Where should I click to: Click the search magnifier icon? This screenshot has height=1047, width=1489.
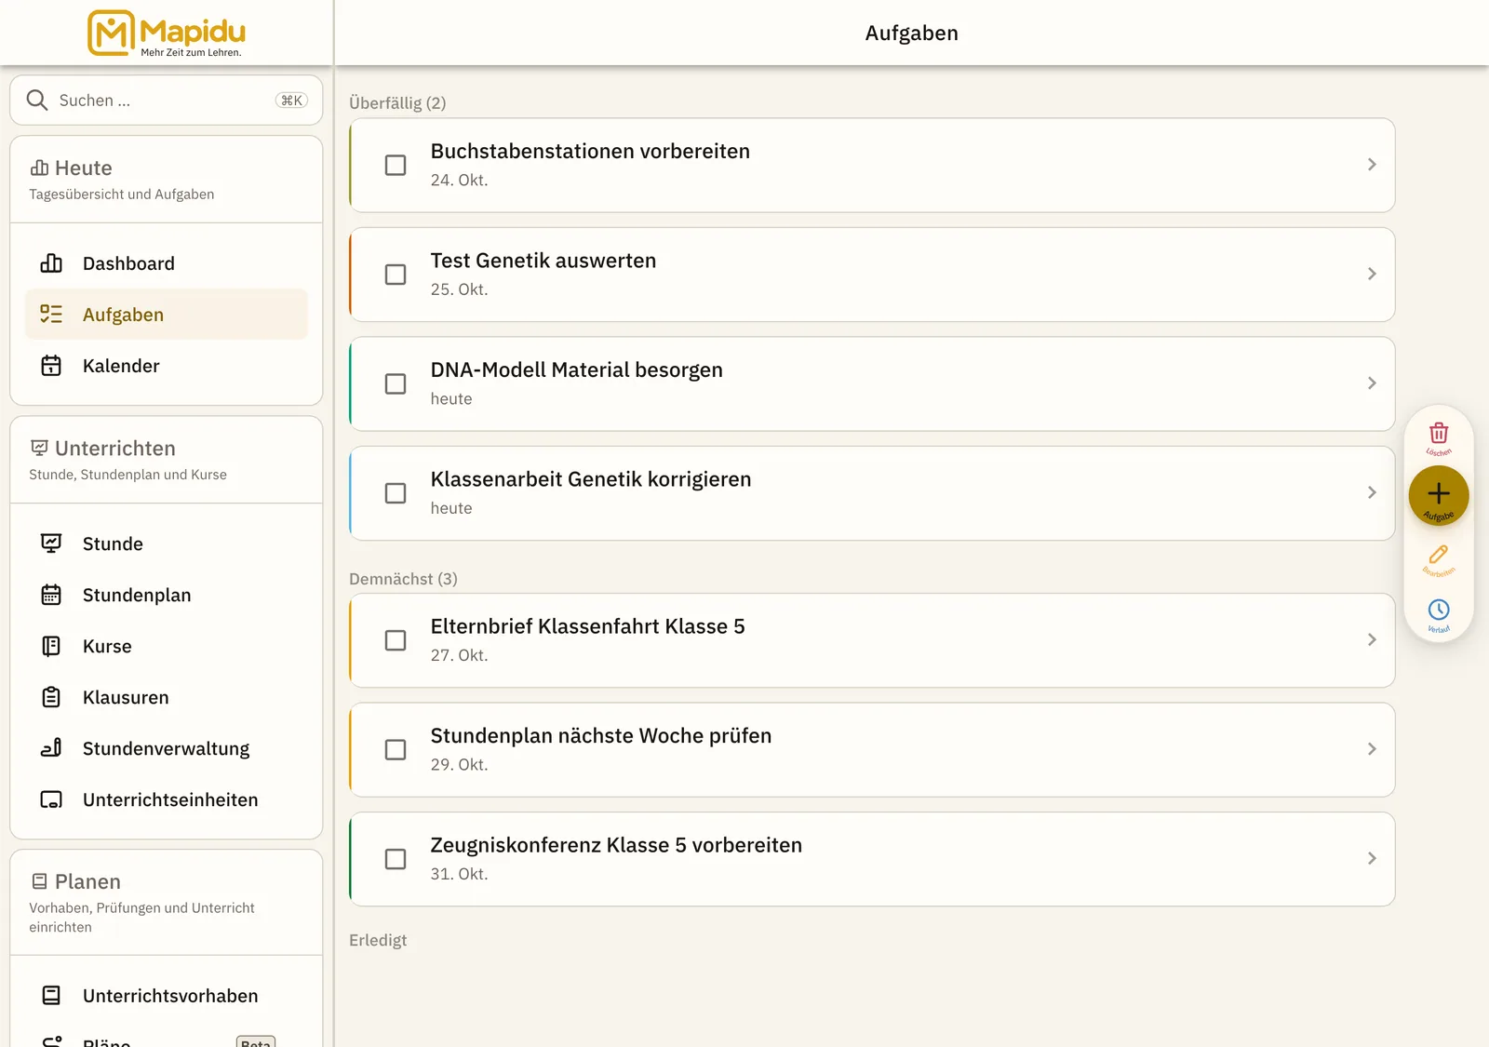pyautogui.click(x=37, y=101)
